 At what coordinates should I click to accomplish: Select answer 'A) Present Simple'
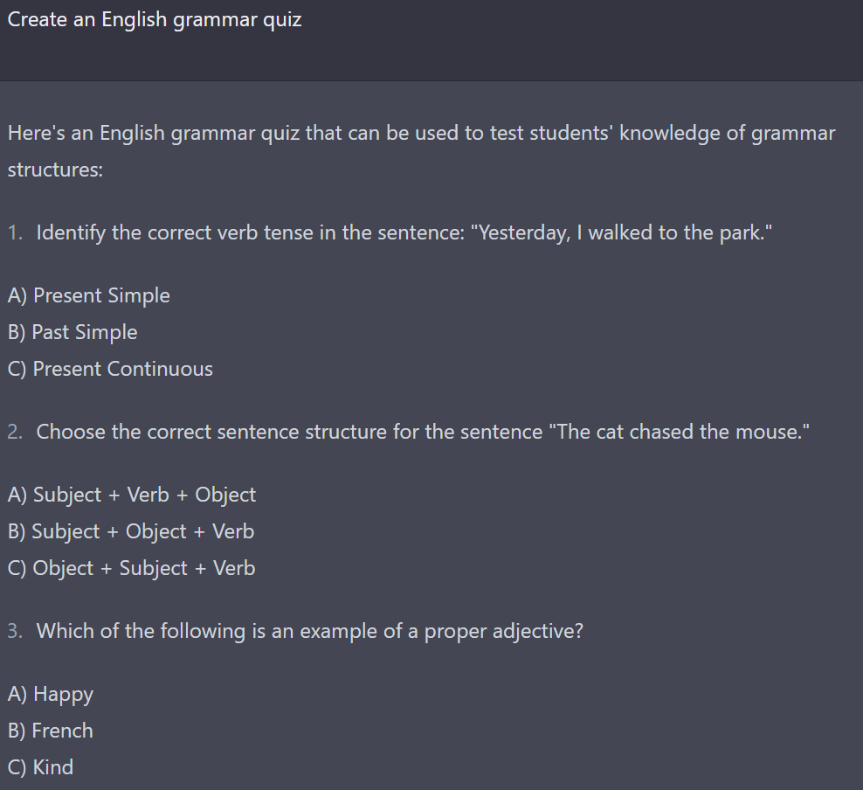88,295
